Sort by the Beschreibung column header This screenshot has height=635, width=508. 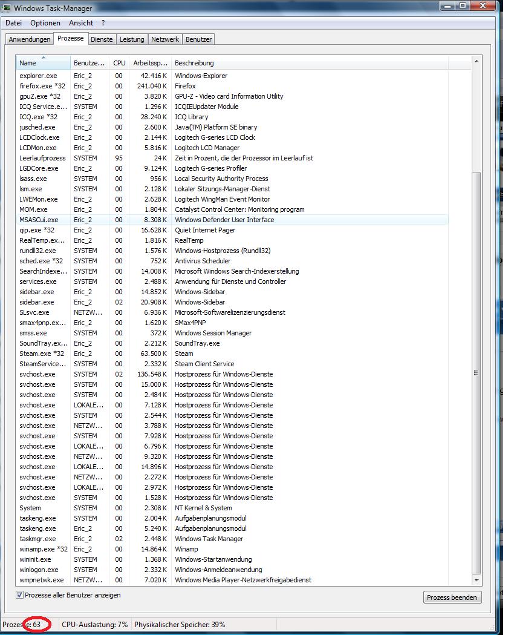[x=310, y=63]
